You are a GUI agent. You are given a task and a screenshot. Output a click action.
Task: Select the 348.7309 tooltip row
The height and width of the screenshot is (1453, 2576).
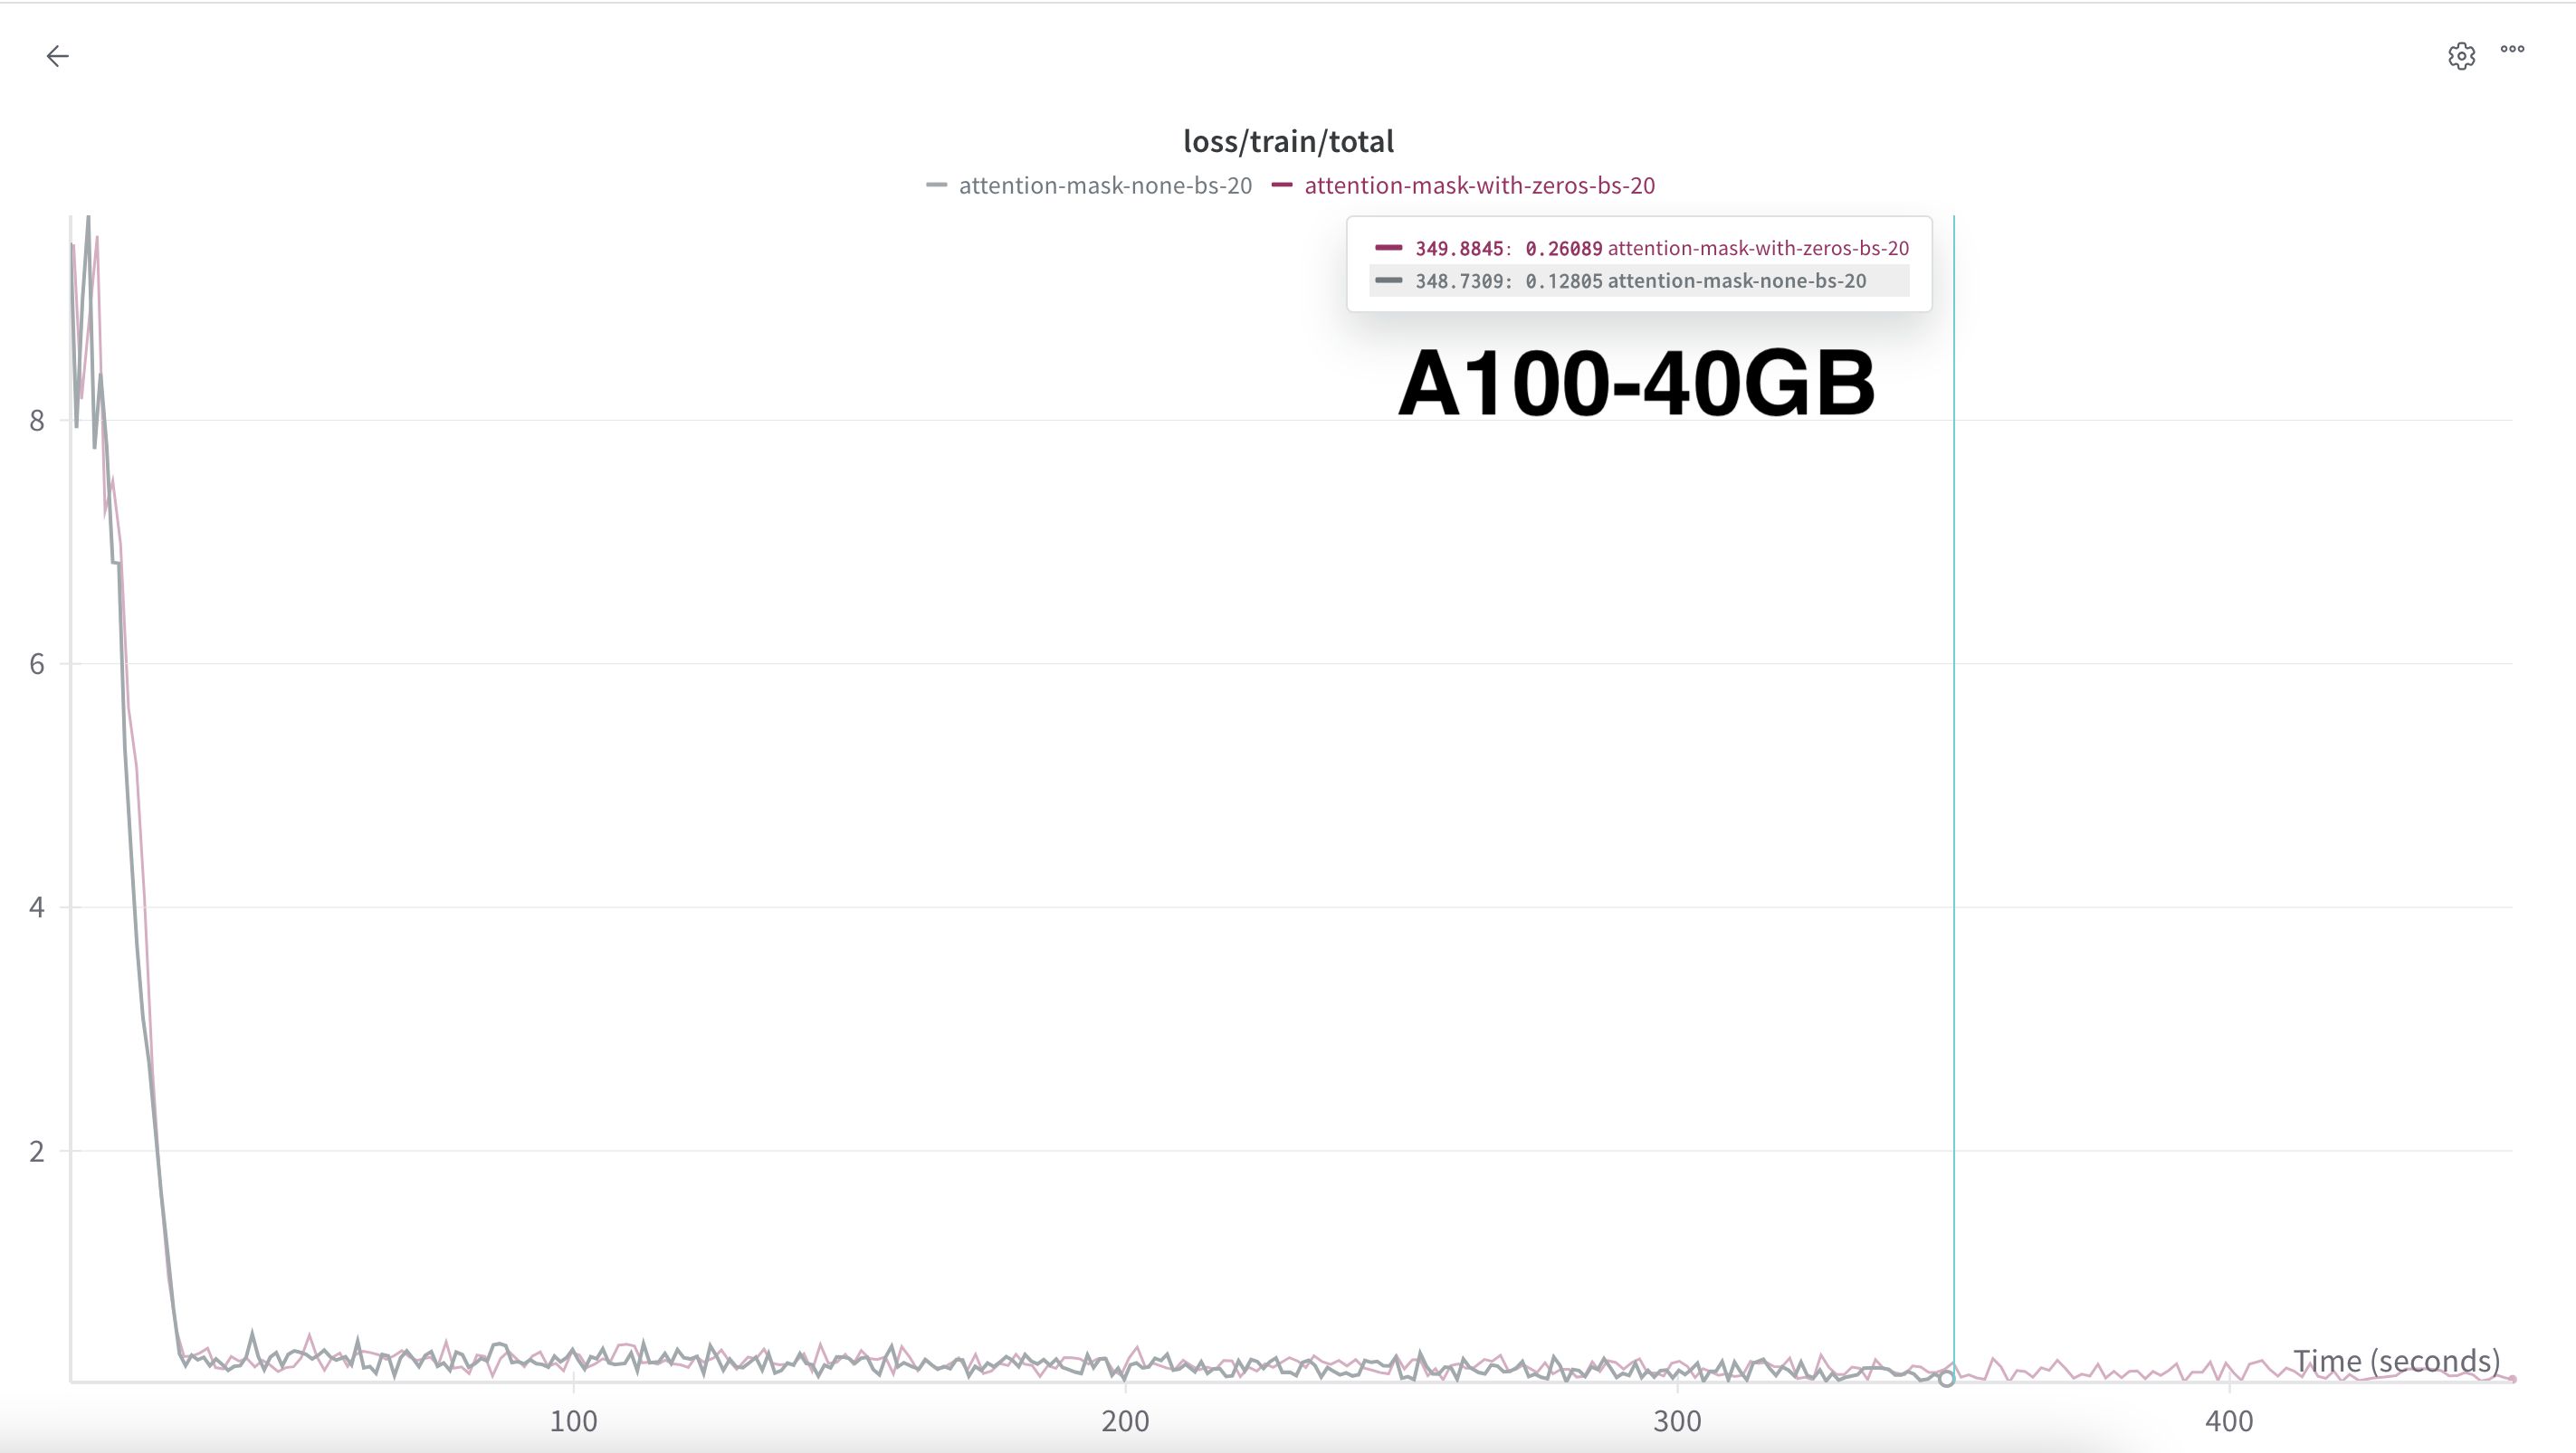(1640, 280)
